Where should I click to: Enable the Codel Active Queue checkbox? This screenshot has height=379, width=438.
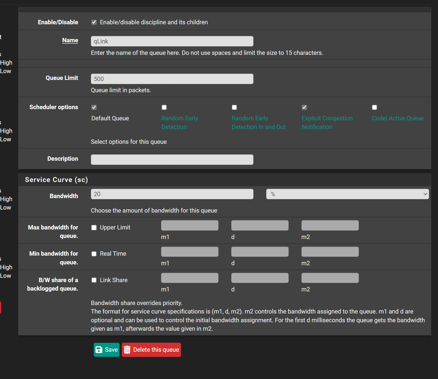coord(374,107)
